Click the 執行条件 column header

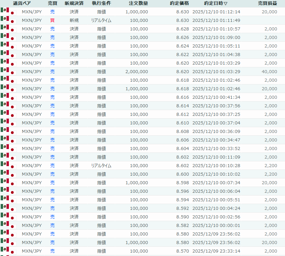pyautogui.click(x=101, y=3)
